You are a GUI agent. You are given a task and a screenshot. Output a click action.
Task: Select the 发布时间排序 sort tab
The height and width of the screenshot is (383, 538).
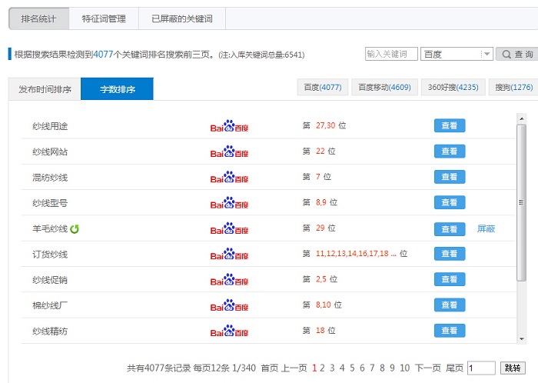point(45,89)
